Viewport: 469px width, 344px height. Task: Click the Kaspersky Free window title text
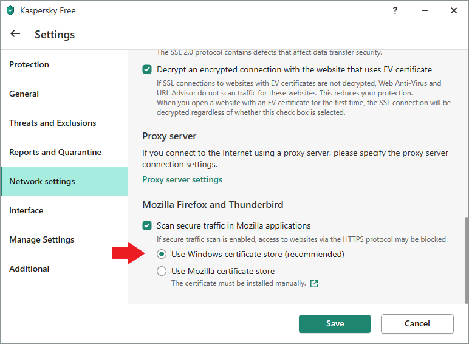tap(48, 10)
